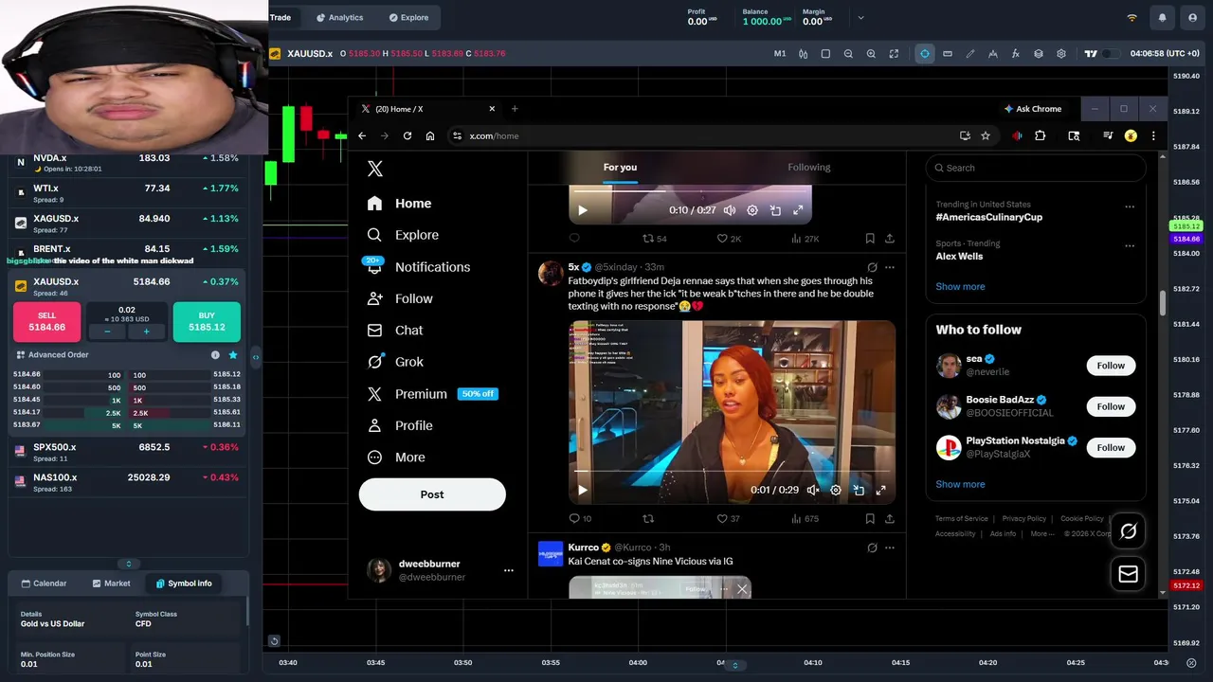Screen dimensions: 1213x682
Task: Toggle fullscreen chart icon
Action: pyautogui.click(x=894, y=54)
